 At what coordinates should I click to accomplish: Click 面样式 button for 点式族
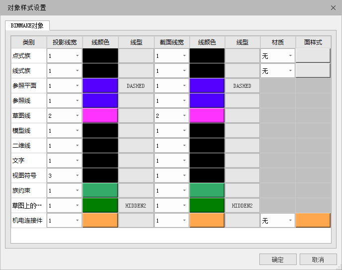(x=313, y=56)
